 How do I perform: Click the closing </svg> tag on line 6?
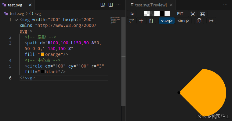pyautogui.click(x=27, y=78)
